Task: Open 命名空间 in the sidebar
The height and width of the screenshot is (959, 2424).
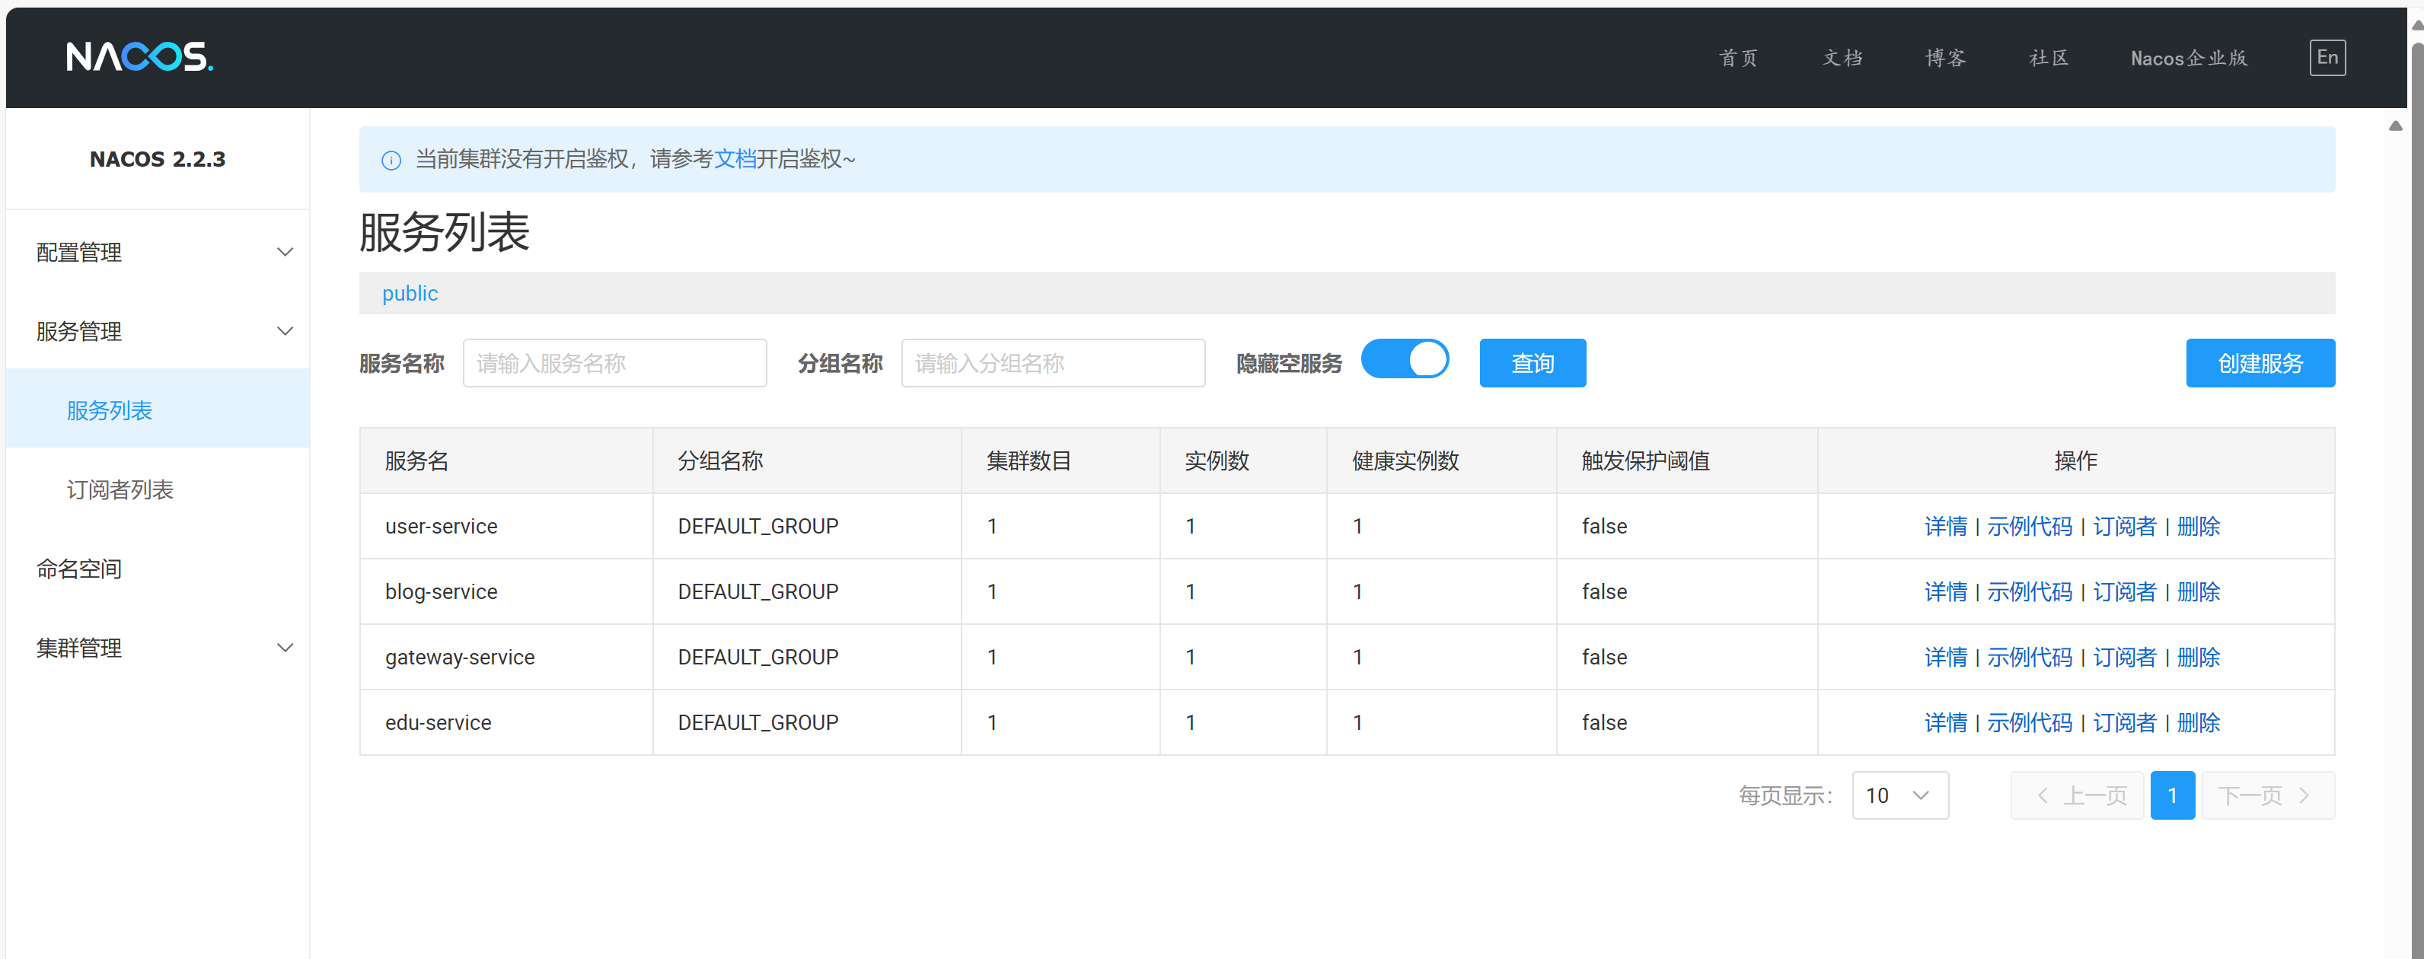Action: coord(79,569)
